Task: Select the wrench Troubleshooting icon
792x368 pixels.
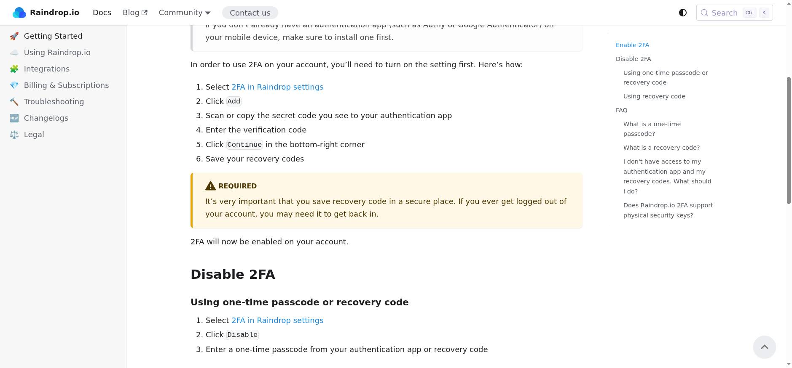Action: point(14,101)
